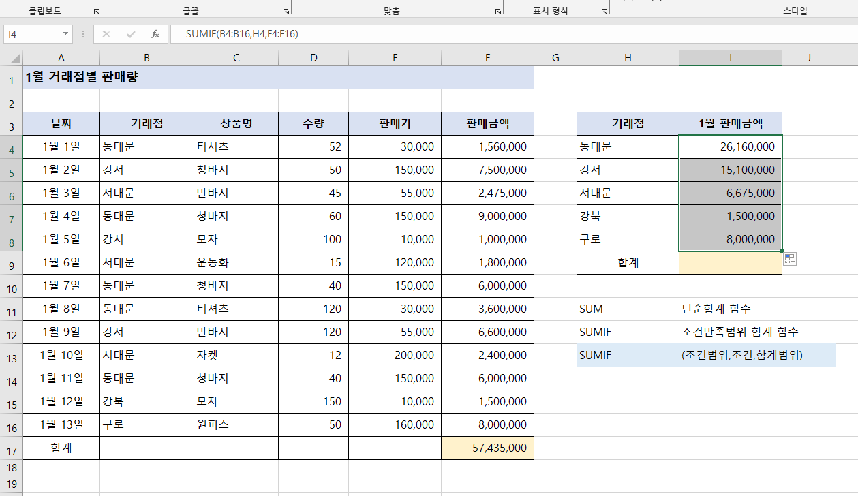The image size is (858, 496).
Task: Select row 17 header
Action: coord(11,448)
